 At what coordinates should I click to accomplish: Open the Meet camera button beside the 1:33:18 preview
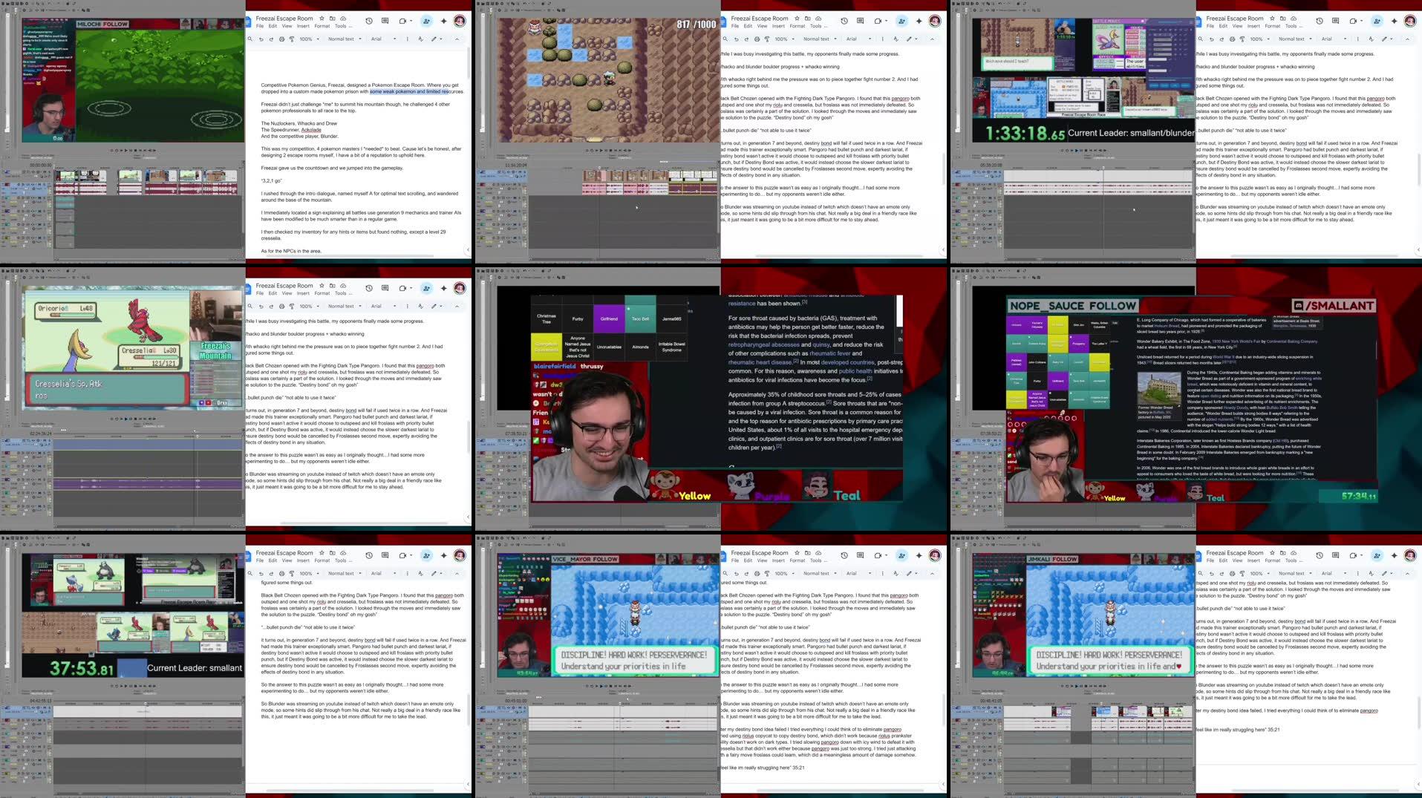click(1353, 21)
